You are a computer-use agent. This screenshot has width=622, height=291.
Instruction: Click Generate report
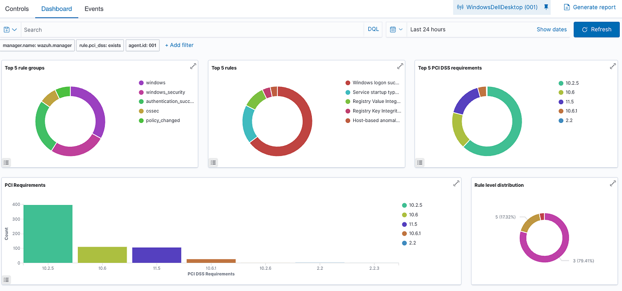590,7
